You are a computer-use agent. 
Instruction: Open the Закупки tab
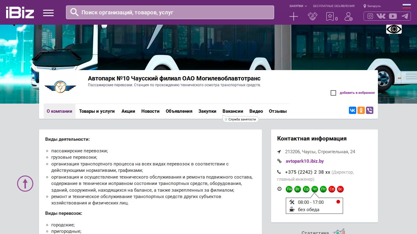[x=207, y=111]
